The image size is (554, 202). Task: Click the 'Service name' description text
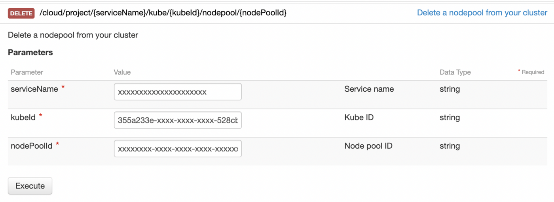tap(369, 89)
